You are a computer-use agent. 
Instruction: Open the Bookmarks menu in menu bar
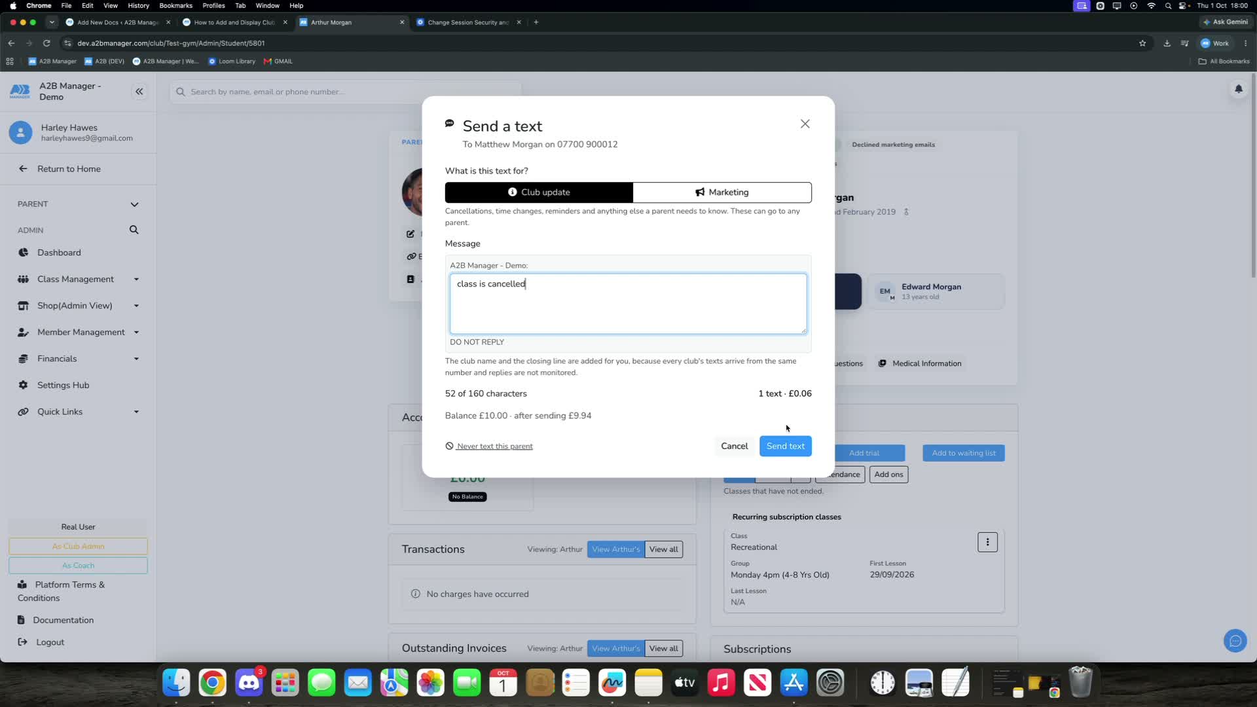(175, 5)
